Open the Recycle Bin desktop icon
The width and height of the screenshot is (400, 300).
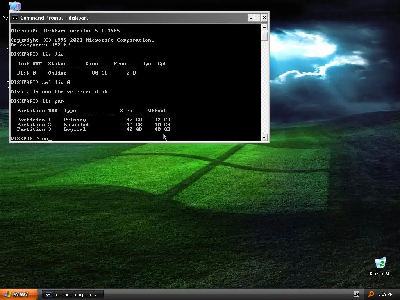coord(380,266)
